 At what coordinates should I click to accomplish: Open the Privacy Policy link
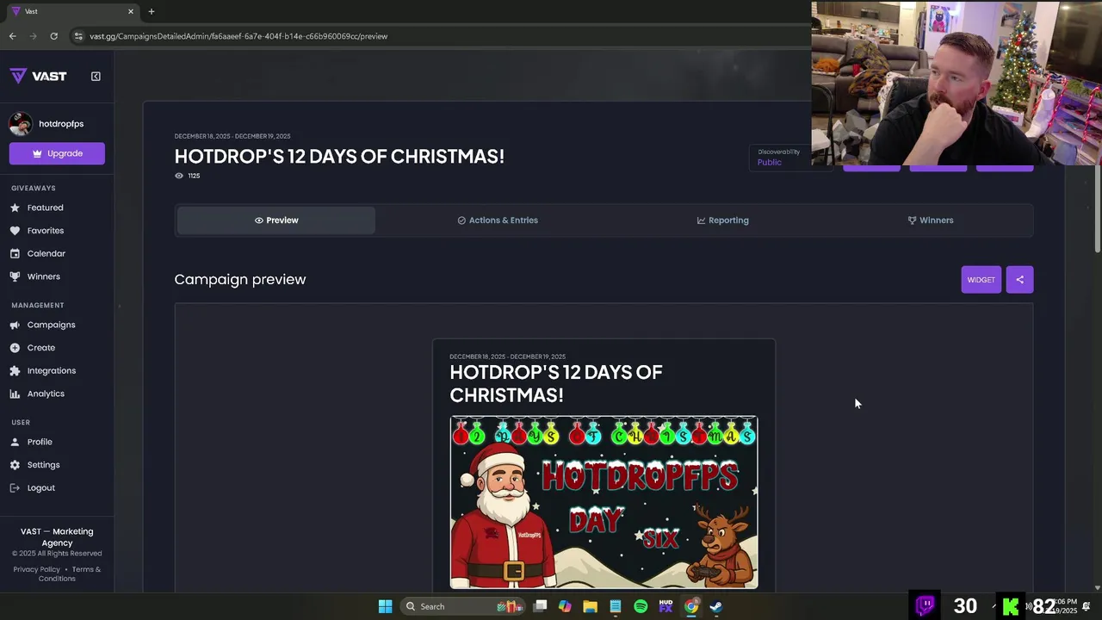click(37, 569)
